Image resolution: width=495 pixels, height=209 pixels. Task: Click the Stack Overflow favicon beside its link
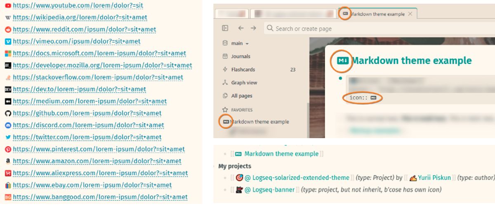coord(8,77)
